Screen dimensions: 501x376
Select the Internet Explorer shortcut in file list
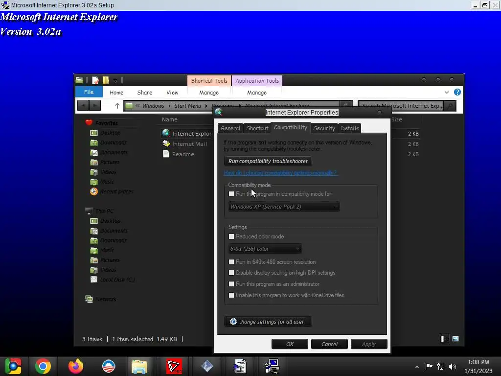click(x=187, y=134)
